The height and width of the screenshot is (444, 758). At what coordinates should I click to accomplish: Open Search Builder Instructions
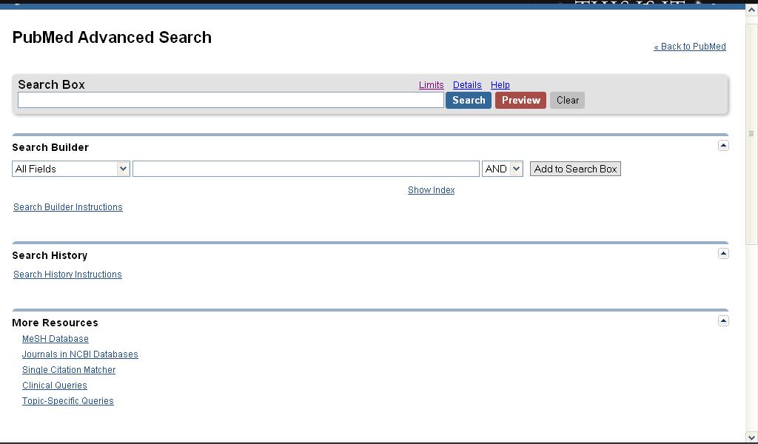point(68,206)
